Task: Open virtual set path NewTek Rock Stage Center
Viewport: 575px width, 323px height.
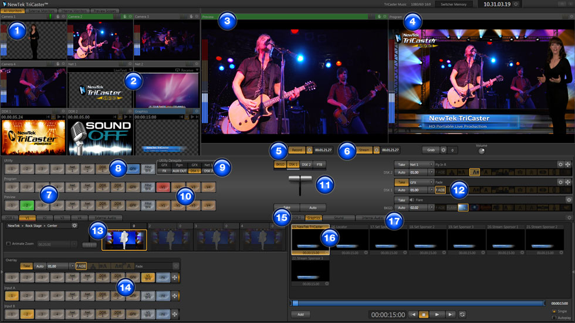Action: point(38,226)
